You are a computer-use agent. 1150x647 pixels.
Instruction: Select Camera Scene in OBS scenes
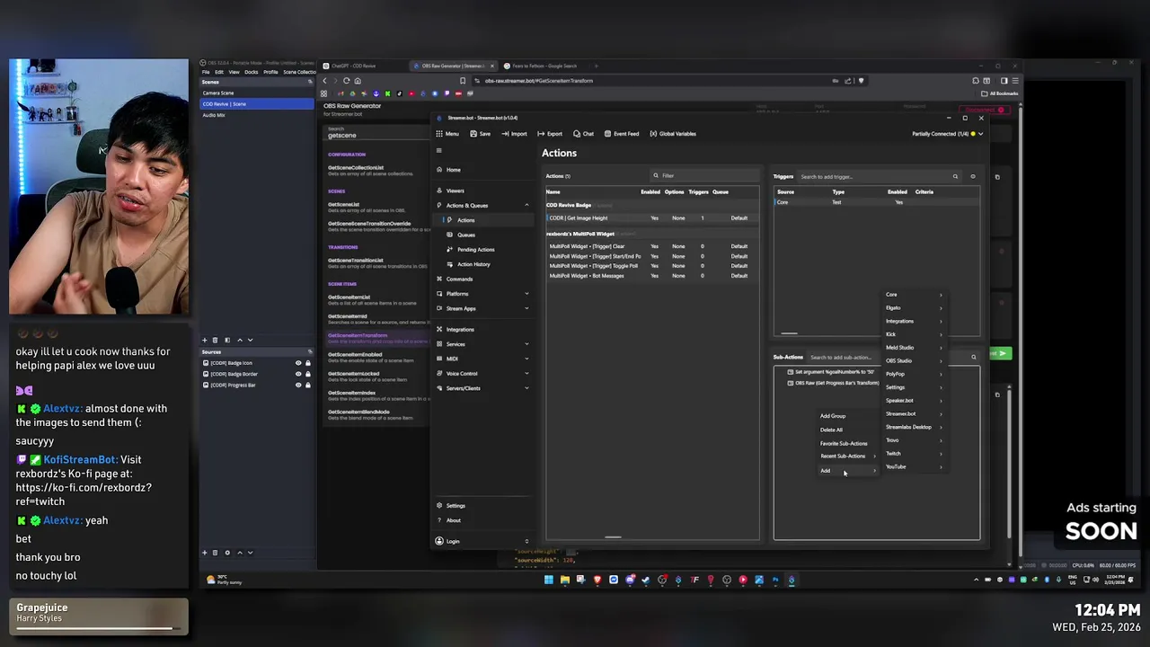click(x=257, y=93)
